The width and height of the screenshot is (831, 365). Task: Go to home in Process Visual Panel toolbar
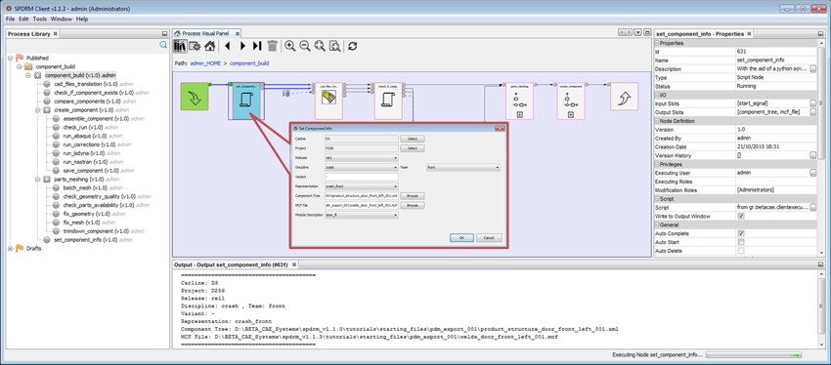[x=210, y=46]
